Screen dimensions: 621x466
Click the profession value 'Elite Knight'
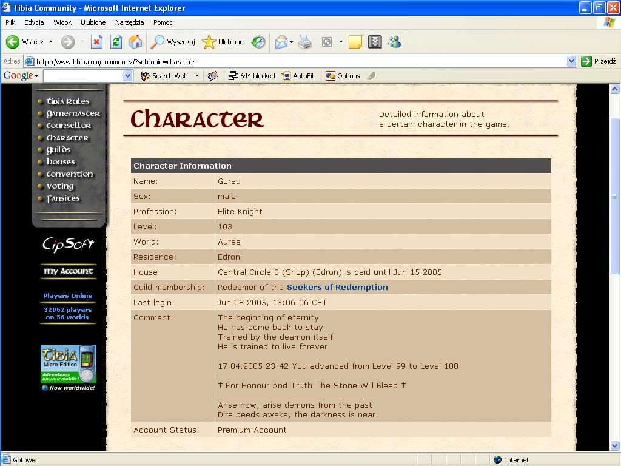(x=240, y=212)
